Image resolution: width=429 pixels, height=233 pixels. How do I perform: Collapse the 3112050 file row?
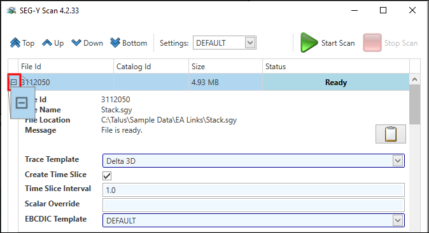pyautogui.click(x=13, y=82)
